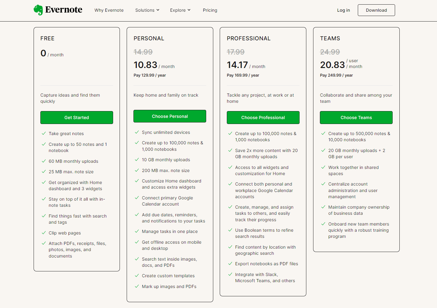
Task: Open the Pricing page link
Action: tap(210, 10)
